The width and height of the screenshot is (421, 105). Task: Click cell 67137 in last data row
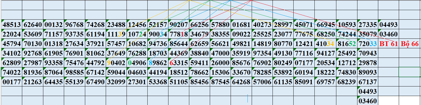(368, 82)
